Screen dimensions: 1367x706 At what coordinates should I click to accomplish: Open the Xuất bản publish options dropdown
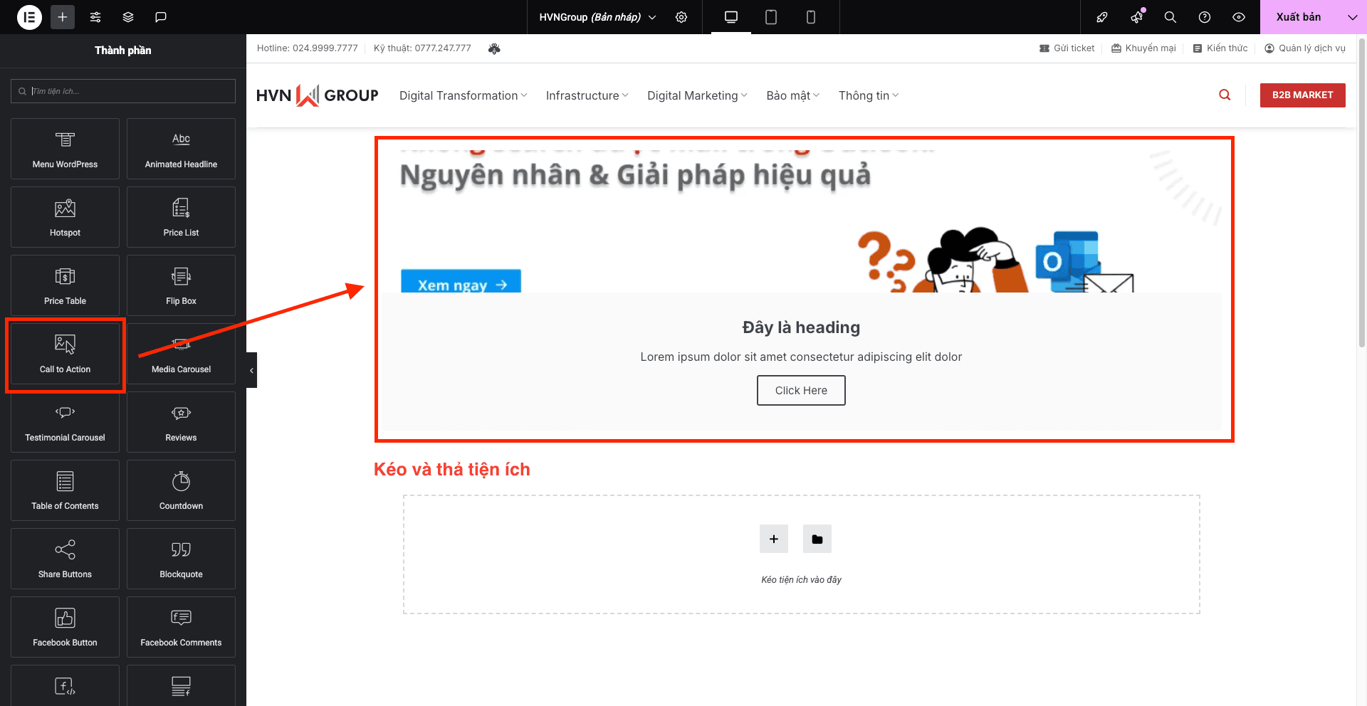click(x=1352, y=16)
